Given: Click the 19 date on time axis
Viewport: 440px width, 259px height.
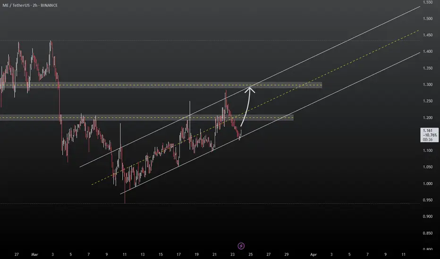Looking at the screenshot, I should pyautogui.click(x=196, y=254).
